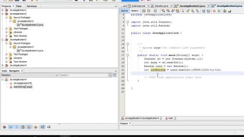Toggle Show Inherited Members in Navigator

point(4,127)
